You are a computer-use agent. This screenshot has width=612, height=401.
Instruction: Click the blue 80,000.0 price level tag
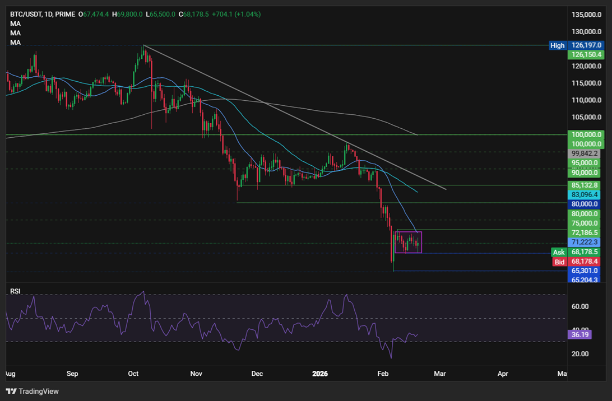pyautogui.click(x=583, y=204)
